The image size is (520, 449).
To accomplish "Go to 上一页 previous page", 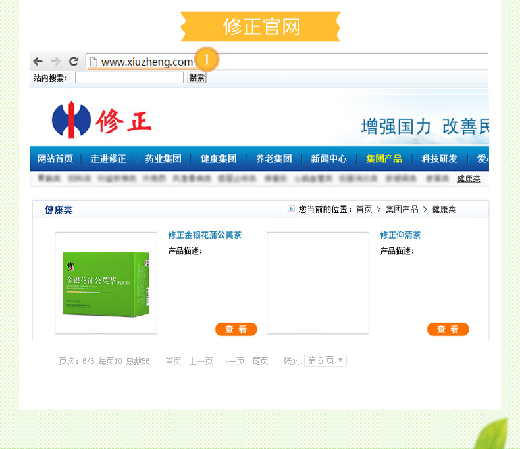I will [201, 361].
